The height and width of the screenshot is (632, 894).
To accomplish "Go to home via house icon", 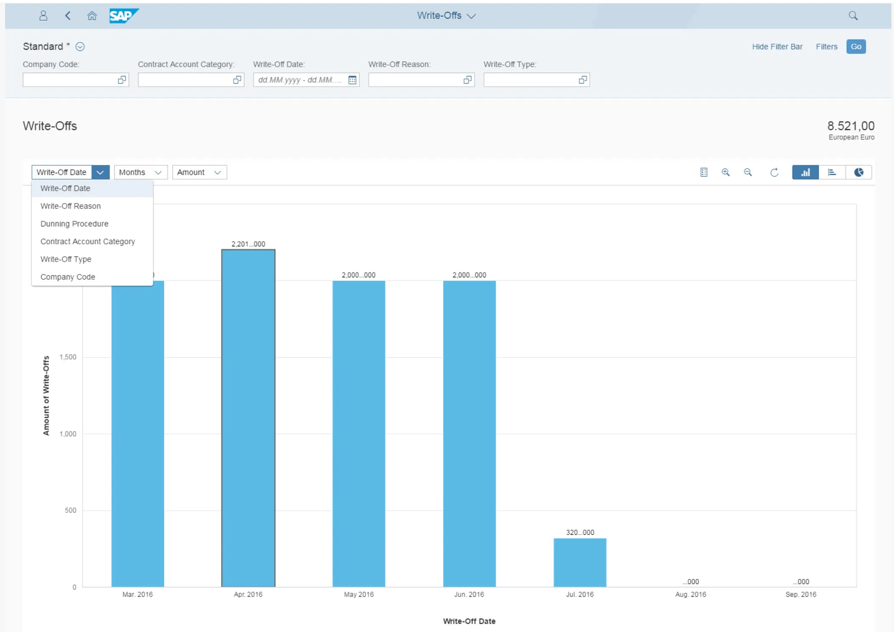I will [92, 16].
